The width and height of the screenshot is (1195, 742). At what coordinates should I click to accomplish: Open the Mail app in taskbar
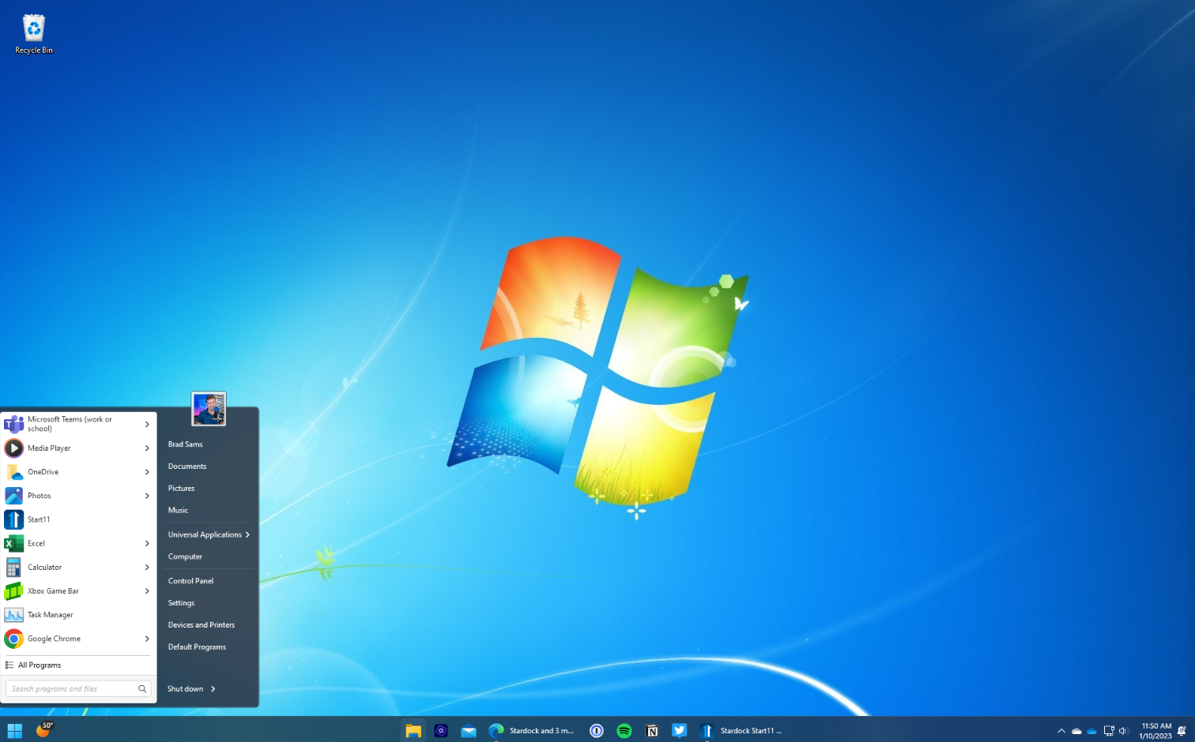(469, 731)
